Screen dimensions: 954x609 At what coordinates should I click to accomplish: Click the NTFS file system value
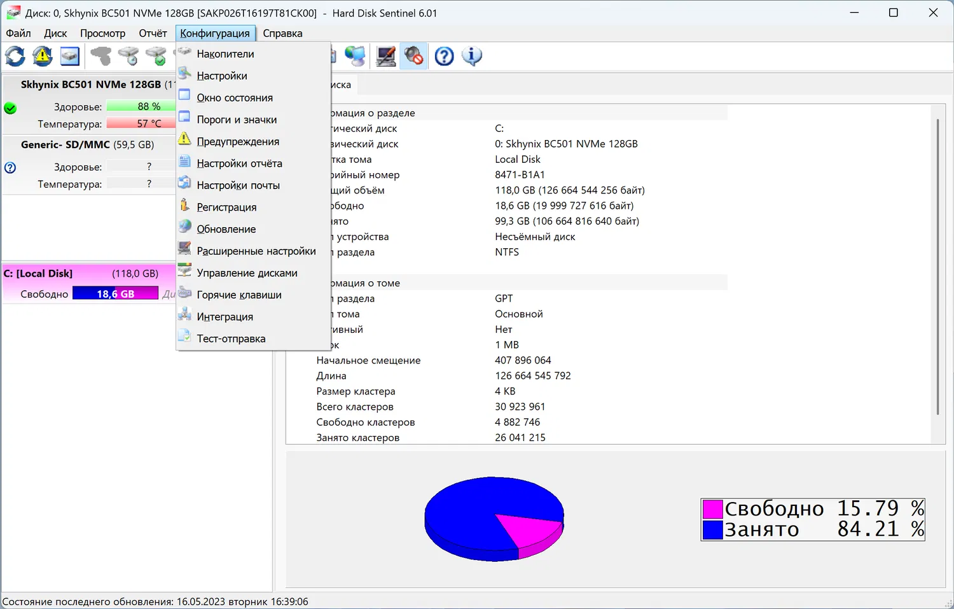pyautogui.click(x=507, y=252)
